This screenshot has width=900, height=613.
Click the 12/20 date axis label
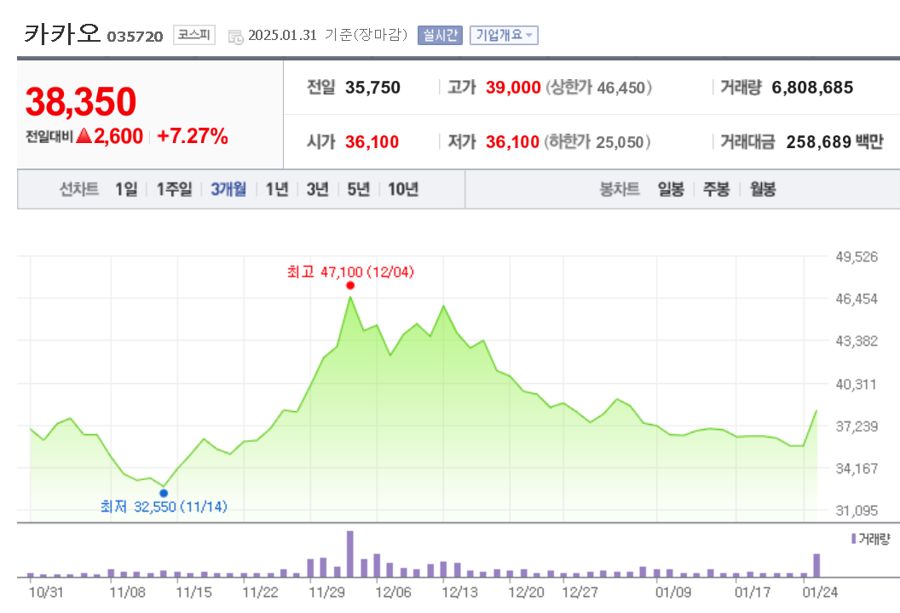pos(527,592)
